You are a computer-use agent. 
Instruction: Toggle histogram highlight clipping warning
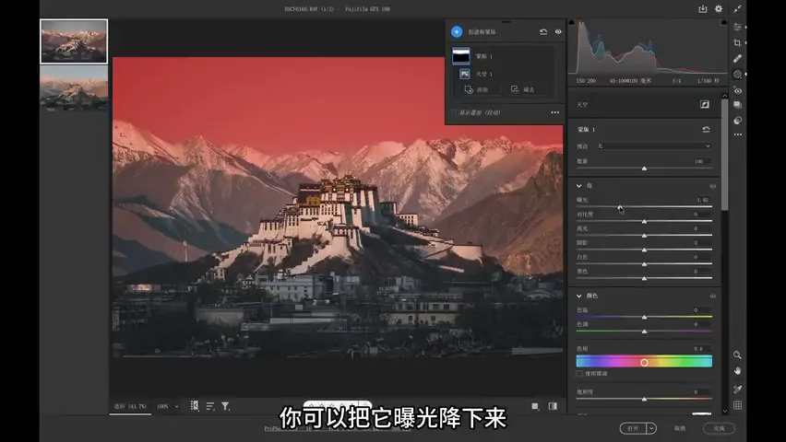tap(723, 22)
